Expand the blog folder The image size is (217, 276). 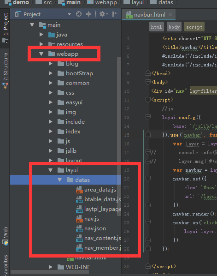[51, 64]
